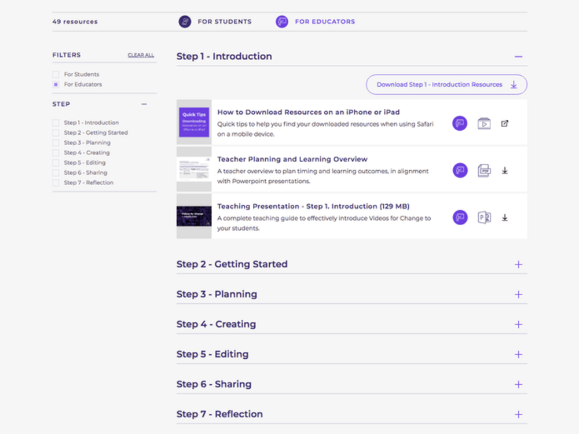Click Download Step 1 - Introduction Resources button
The width and height of the screenshot is (579, 434).
pyautogui.click(x=446, y=84)
